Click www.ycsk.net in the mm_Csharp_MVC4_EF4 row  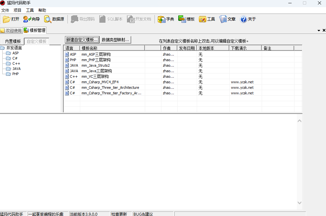click(242, 82)
